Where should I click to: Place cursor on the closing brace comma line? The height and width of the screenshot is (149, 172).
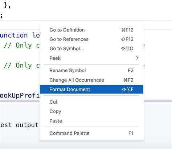(x=7, y=5)
